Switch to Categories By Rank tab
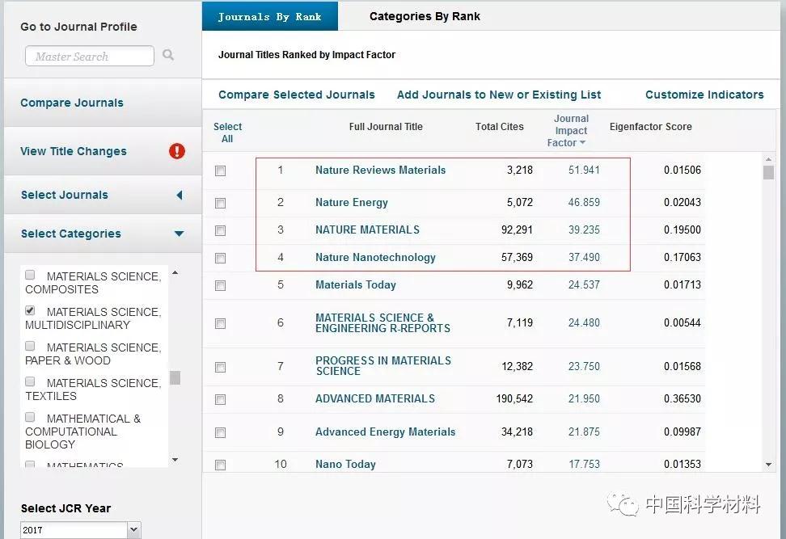 pos(425,16)
